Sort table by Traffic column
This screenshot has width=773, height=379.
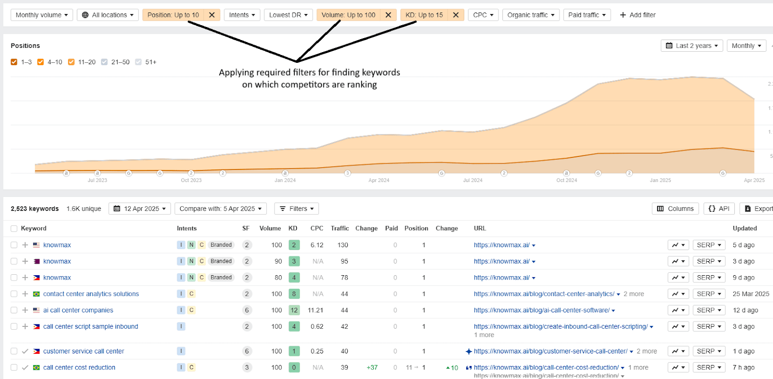340,228
